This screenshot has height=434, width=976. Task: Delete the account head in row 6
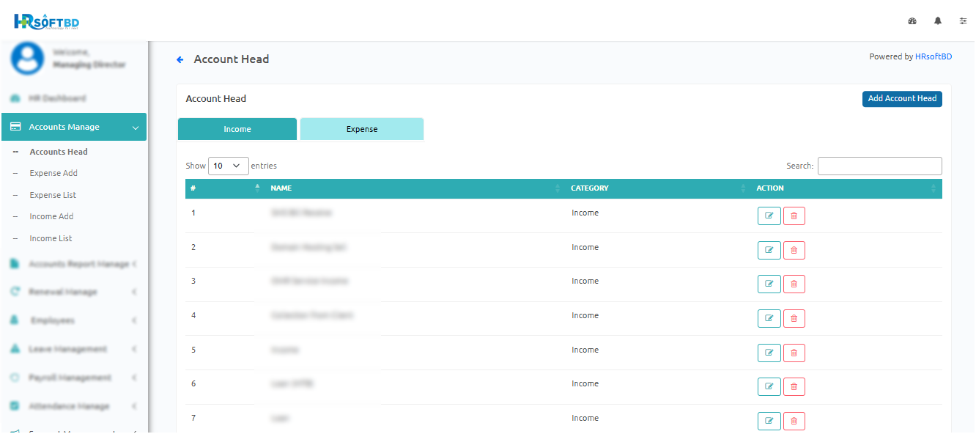794,387
